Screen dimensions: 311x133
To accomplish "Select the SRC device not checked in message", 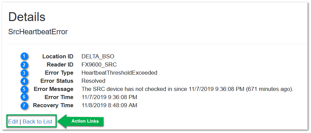I will [x=187, y=89].
